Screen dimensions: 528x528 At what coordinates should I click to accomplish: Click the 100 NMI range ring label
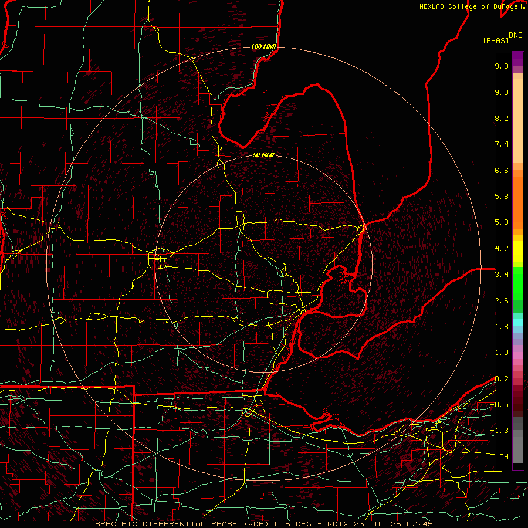coord(263,46)
